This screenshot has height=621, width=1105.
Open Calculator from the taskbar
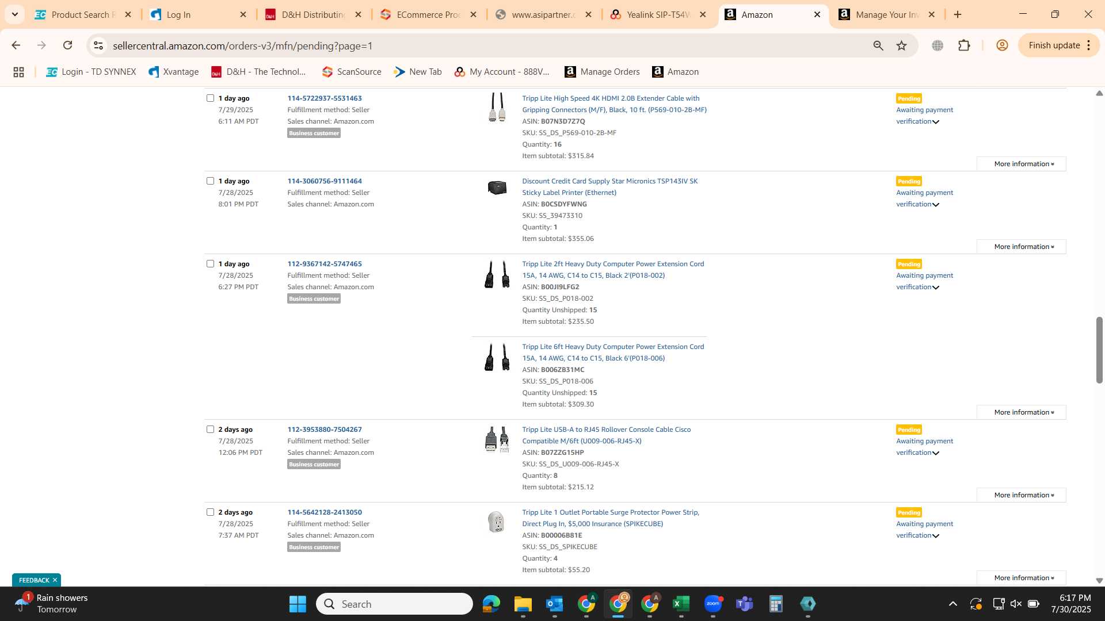point(776,604)
